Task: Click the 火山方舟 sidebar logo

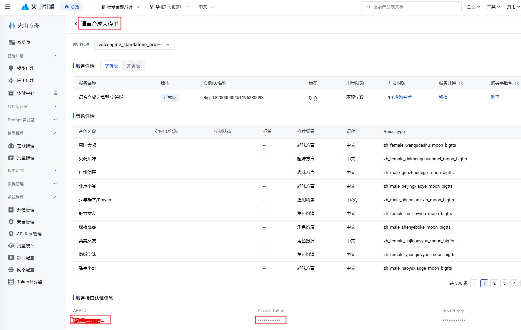Action: point(24,25)
